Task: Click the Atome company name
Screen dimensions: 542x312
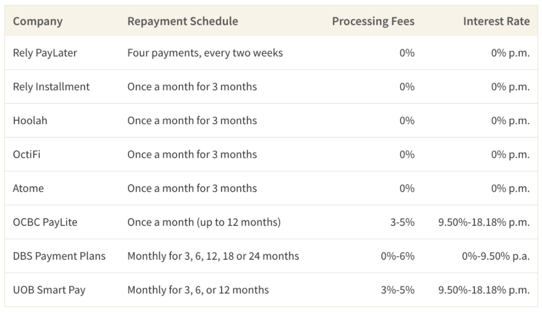Action: coord(29,188)
